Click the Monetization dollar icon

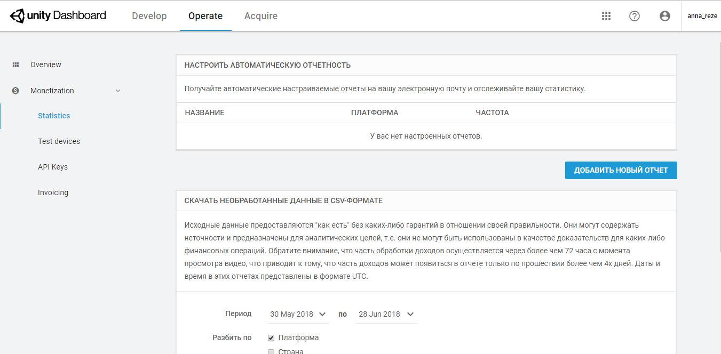(15, 90)
